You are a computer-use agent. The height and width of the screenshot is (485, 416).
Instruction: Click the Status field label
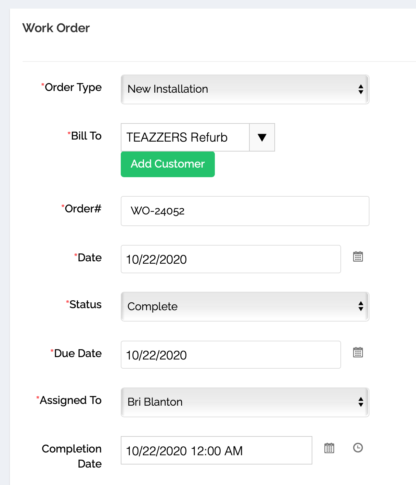pyautogui.click(x=85, y=305)
